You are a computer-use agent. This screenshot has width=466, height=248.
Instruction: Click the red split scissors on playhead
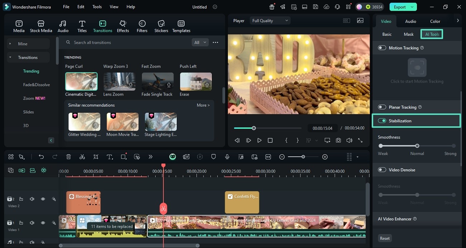coord(163,208)
